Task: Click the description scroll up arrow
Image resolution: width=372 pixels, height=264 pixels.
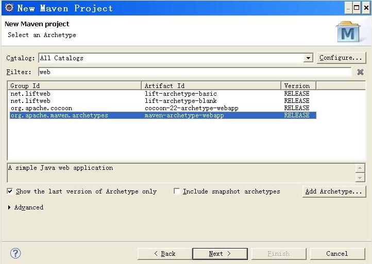Action: [x=360, y=168]
